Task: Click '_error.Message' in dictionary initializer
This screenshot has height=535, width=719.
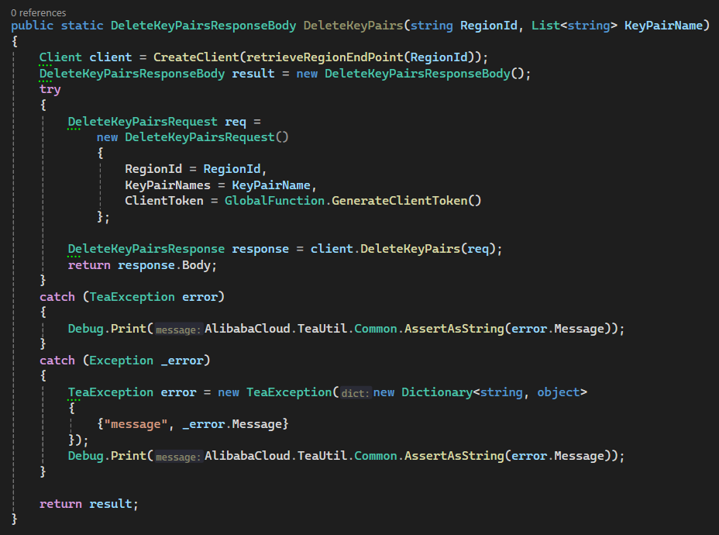Action: [232, 424]
